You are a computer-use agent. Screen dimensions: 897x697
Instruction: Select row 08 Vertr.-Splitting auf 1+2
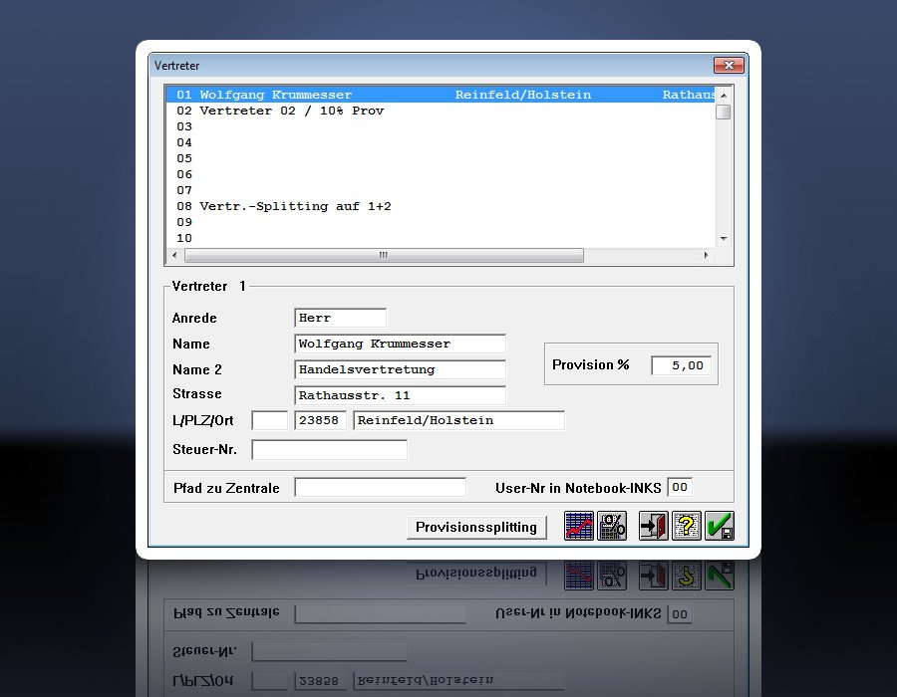coord(440,206)
